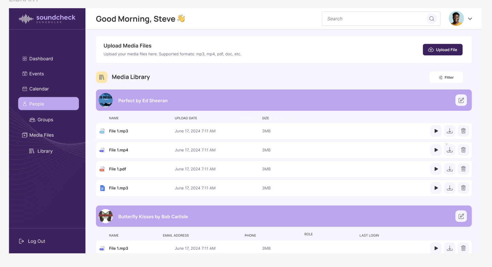Open the Filter options

pos(446,77)
